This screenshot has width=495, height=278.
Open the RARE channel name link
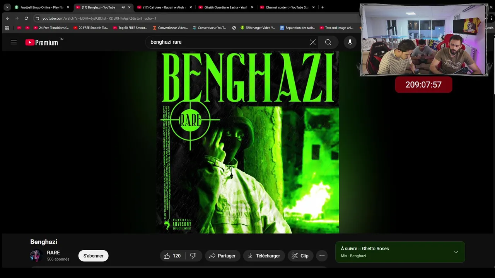pos(53,253)
